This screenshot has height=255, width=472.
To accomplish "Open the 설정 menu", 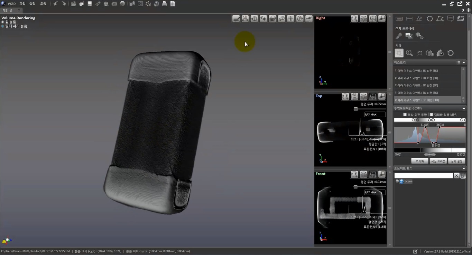I will pos(33,3).
